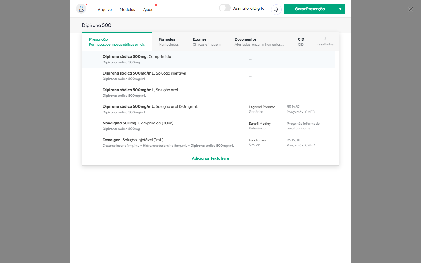
Task: Select the Prescrição tab
Action: [117, 42]
